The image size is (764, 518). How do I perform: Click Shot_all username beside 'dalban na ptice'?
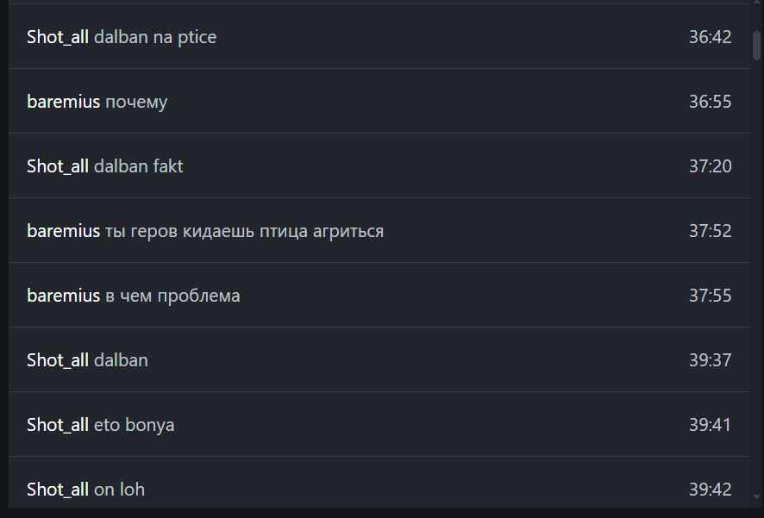click(x=58, y=37)
